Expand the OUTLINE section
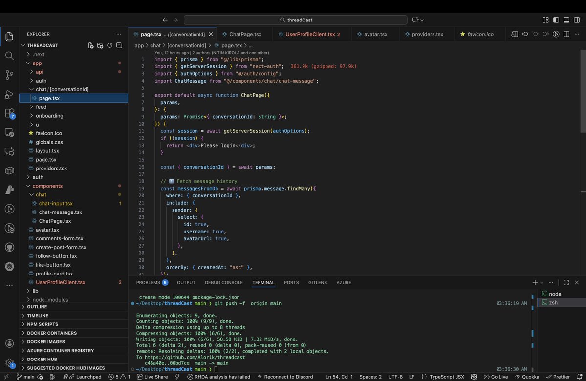 [x=73, y=307]
